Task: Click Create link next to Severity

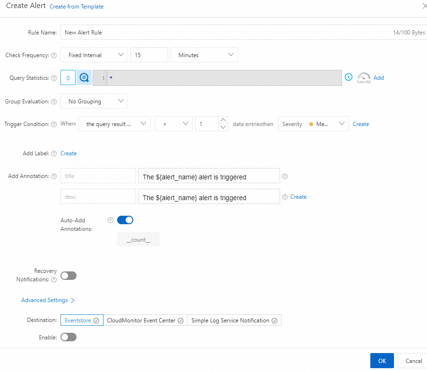Action: click(360, 124)
